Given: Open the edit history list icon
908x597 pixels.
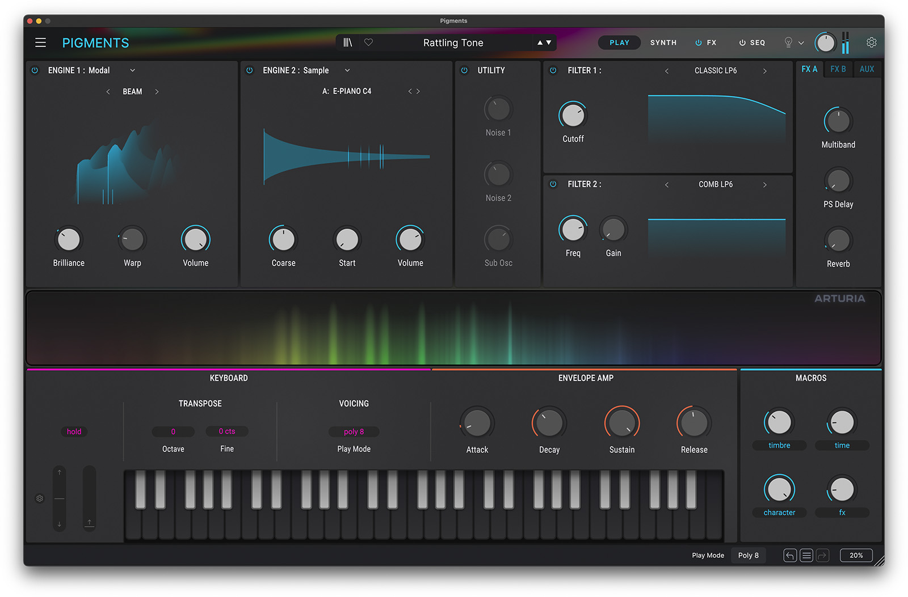Looking at the screenshot, I should (x=806, y=556).
